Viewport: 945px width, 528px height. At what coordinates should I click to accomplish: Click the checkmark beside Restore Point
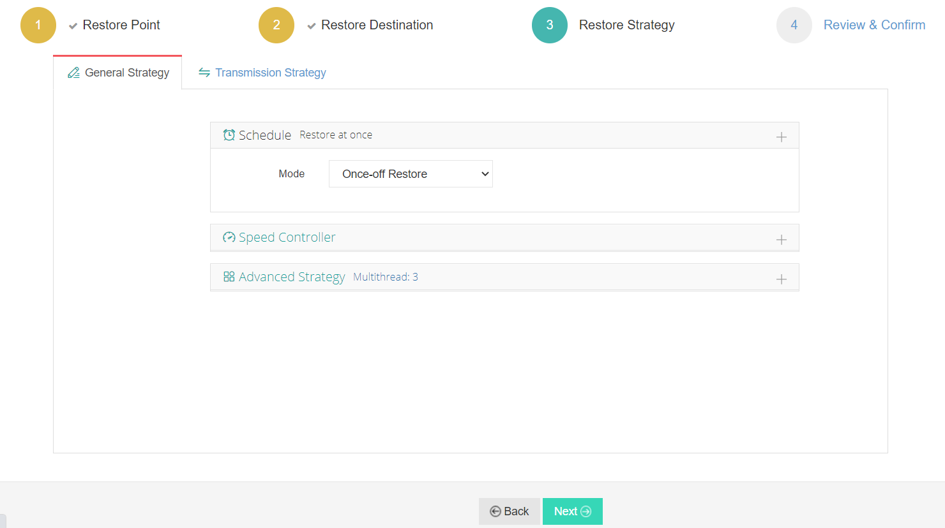pos(73,26)
